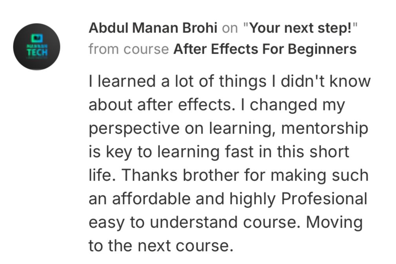
Task: Click the phrase "perspective on learning,"
Action: [182, 129]
